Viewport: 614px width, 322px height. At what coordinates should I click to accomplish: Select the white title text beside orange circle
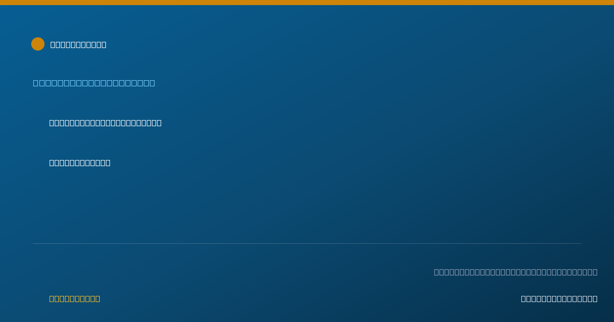click(x=78, y=44)
